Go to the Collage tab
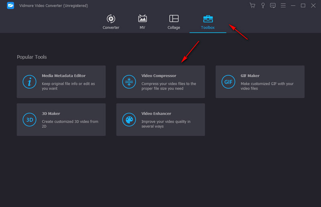Viewport: 321px width, 207px height. [174, 22]
